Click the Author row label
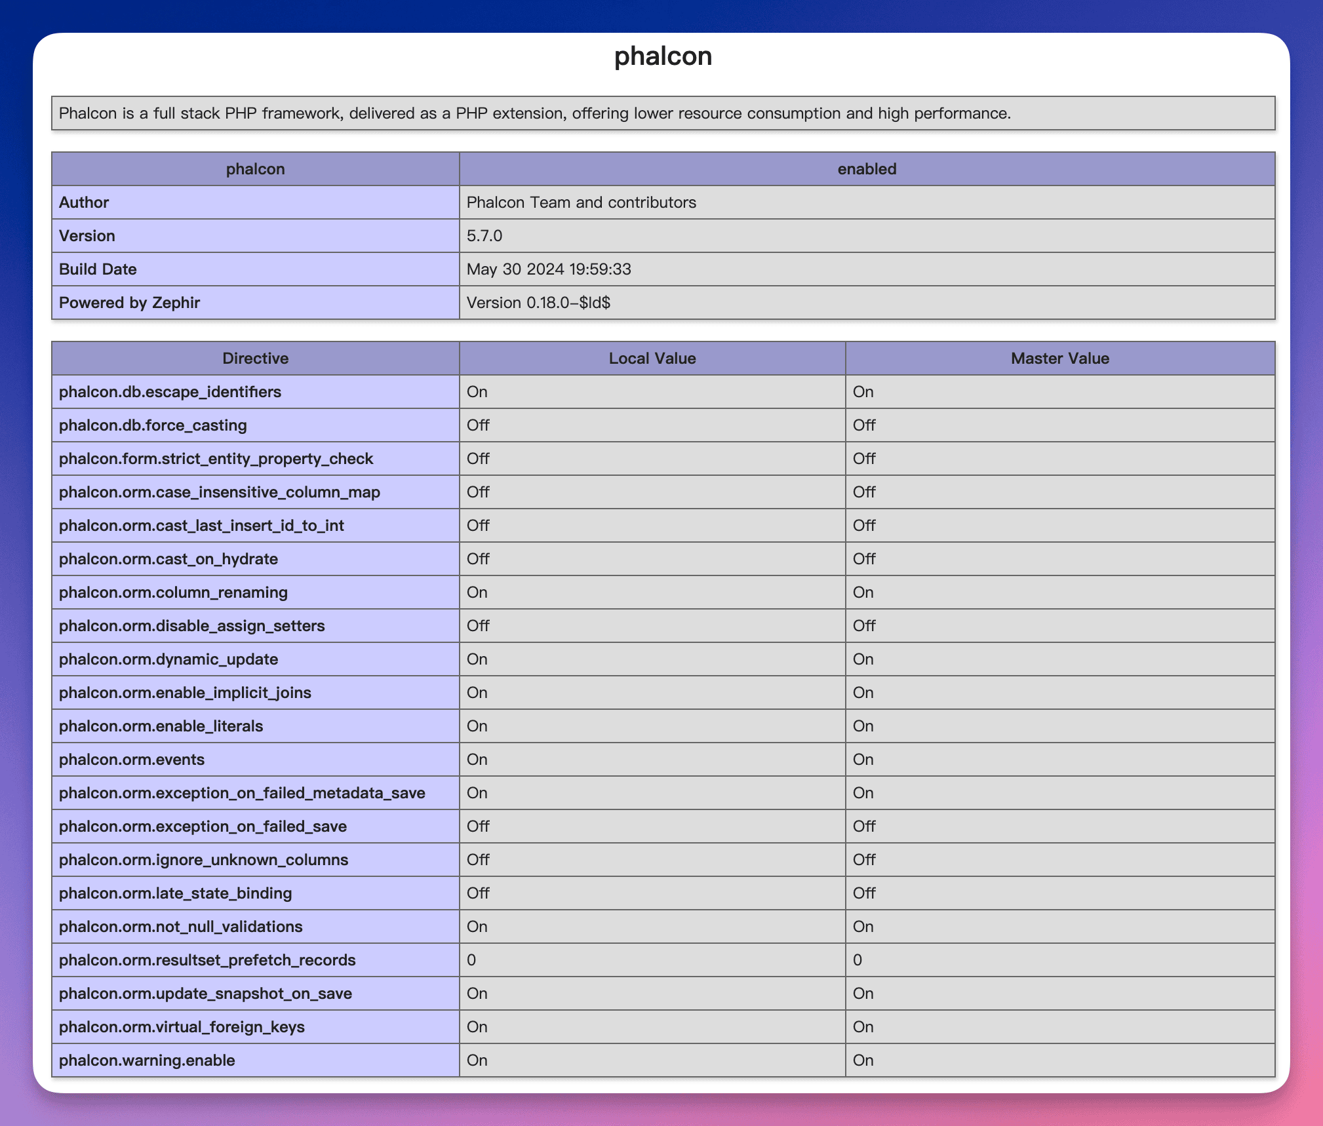 (x=84, y=203)
